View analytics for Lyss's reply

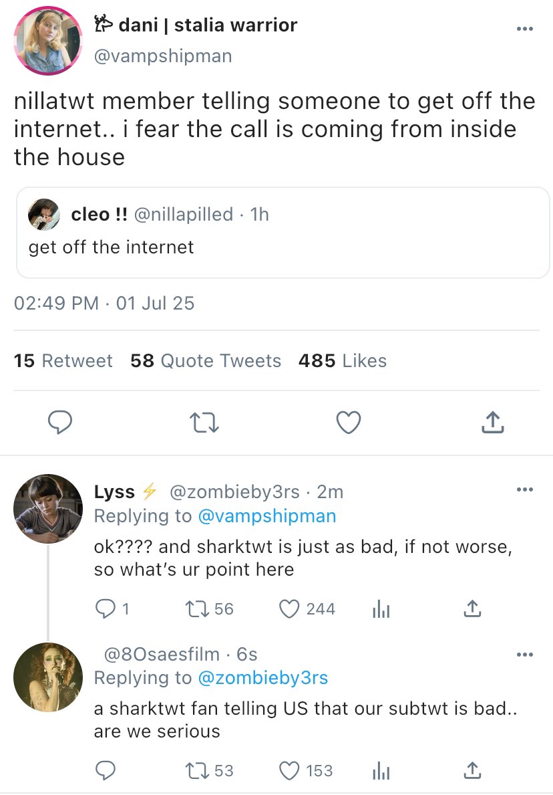click(x=380, y=608)
